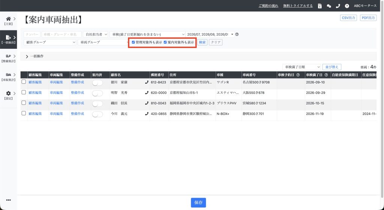Open the help question mark icon
The image size is (384, 210).
tap(347, 6)
